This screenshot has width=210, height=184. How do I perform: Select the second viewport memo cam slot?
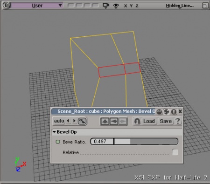tap(79, 6)
